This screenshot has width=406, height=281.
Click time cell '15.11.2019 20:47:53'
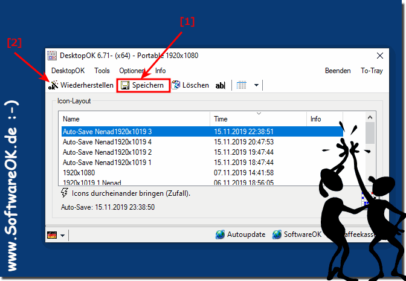click(x=243, y=142)
